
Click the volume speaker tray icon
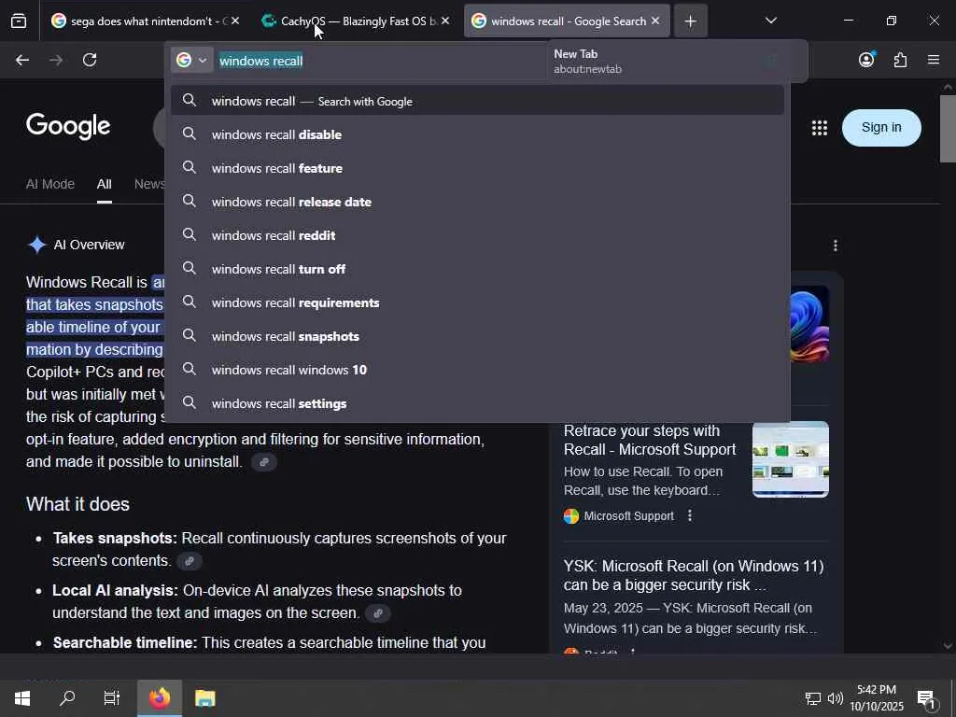tap(836, 698)
